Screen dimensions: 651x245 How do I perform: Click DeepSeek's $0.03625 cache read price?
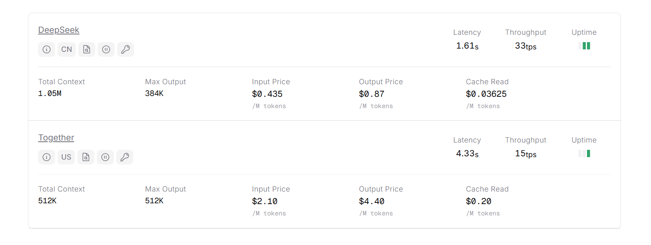[x=486, y=94]
